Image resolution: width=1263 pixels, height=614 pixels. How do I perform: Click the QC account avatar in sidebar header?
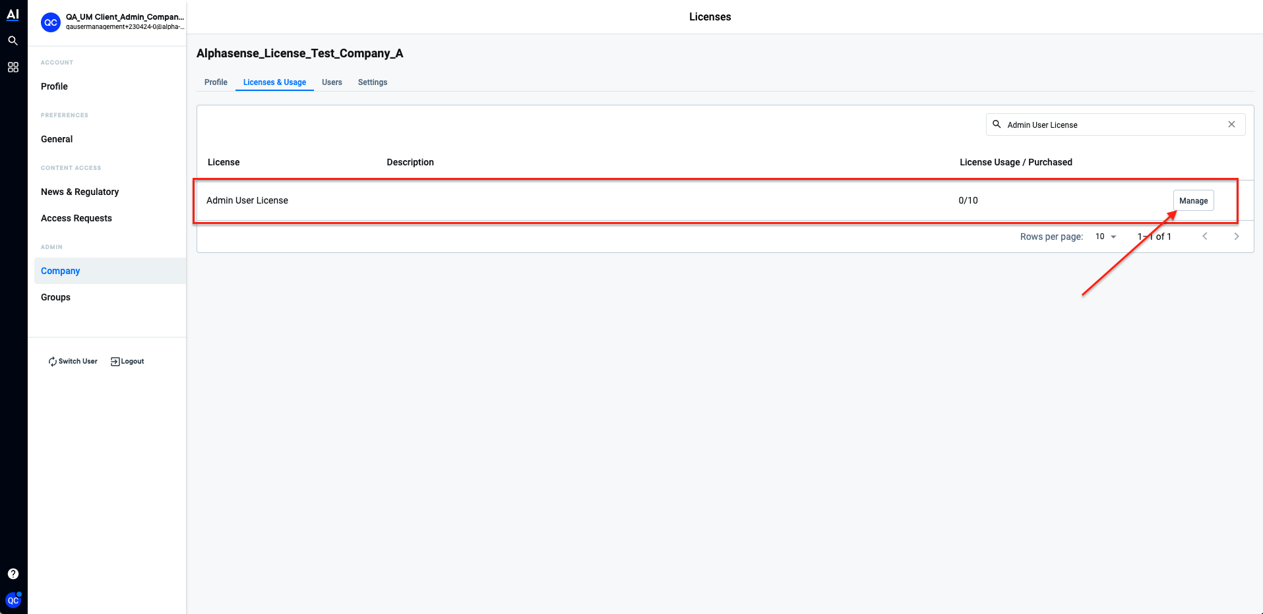point(51,22)
